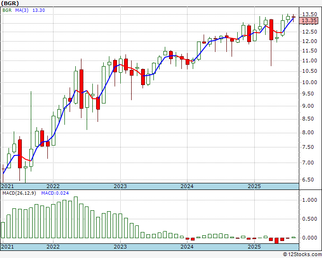Click the 0.500 MACD axis label

[x=310, y=219]
